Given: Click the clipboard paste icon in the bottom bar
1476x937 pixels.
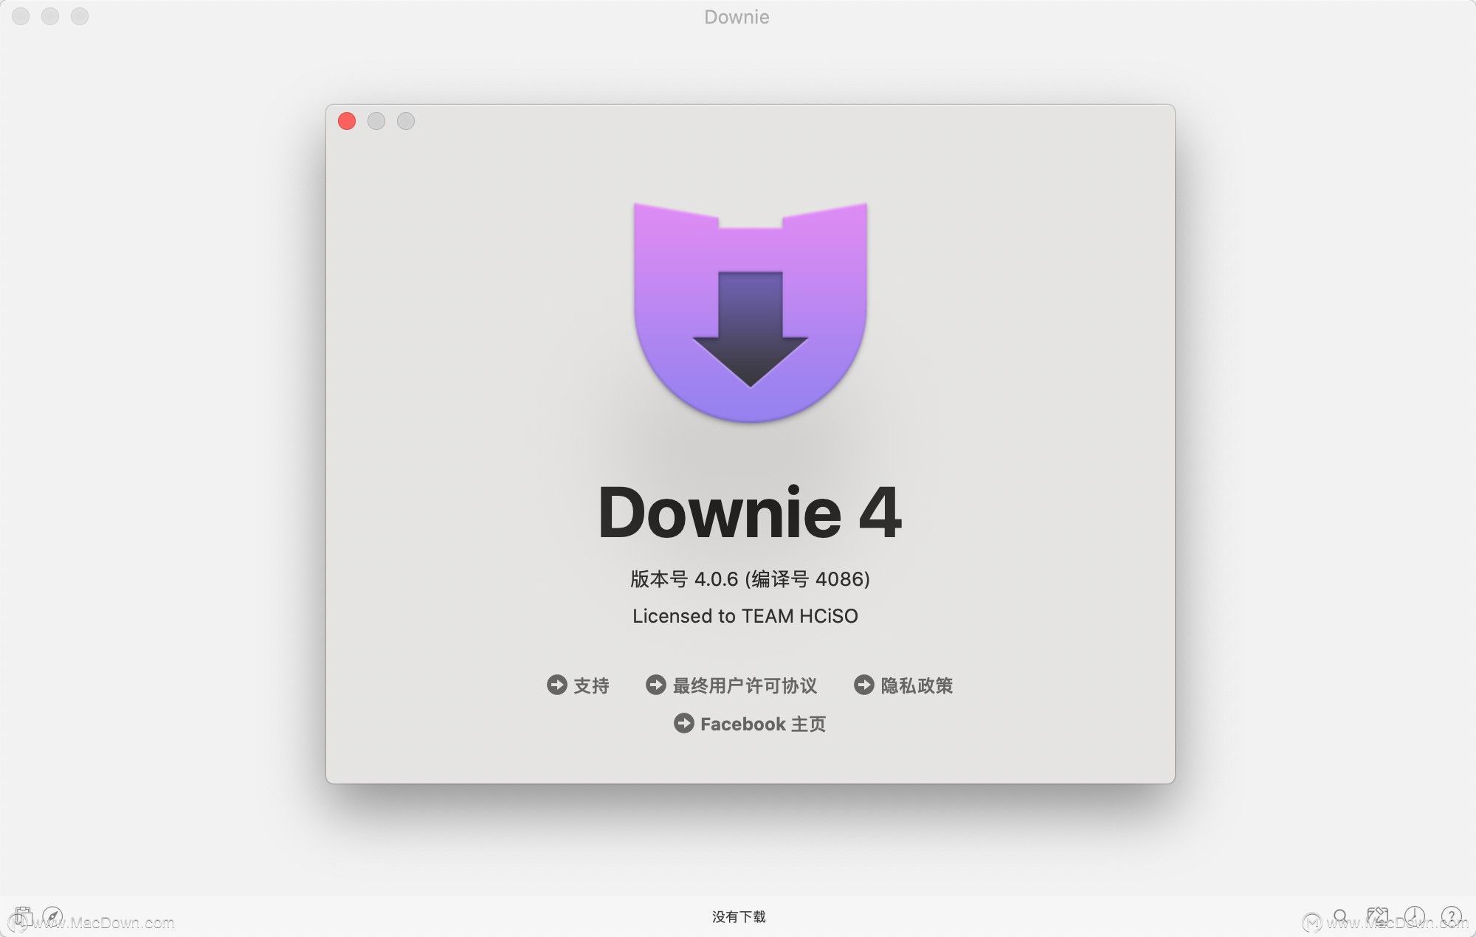Looking at the screenshot, I should (x=23, y=917).
